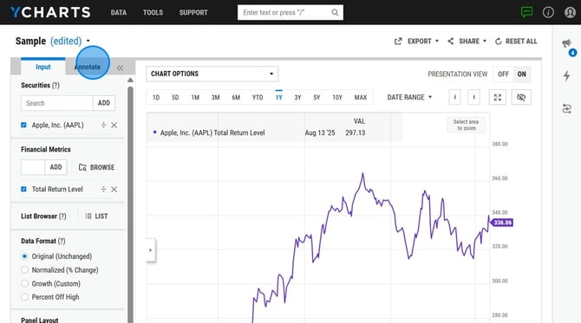Click the search magnifier icon

(x=335, y=12)
